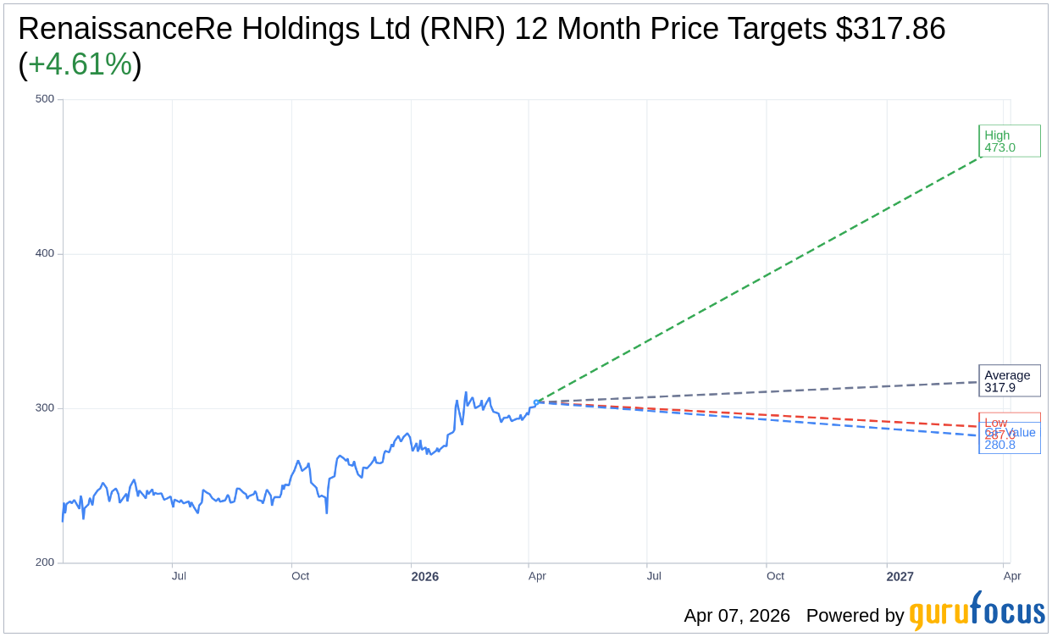Screen dimensions: 1052x637
Task: Select the Average 317.9 label box
Action: click(1009, 381)
